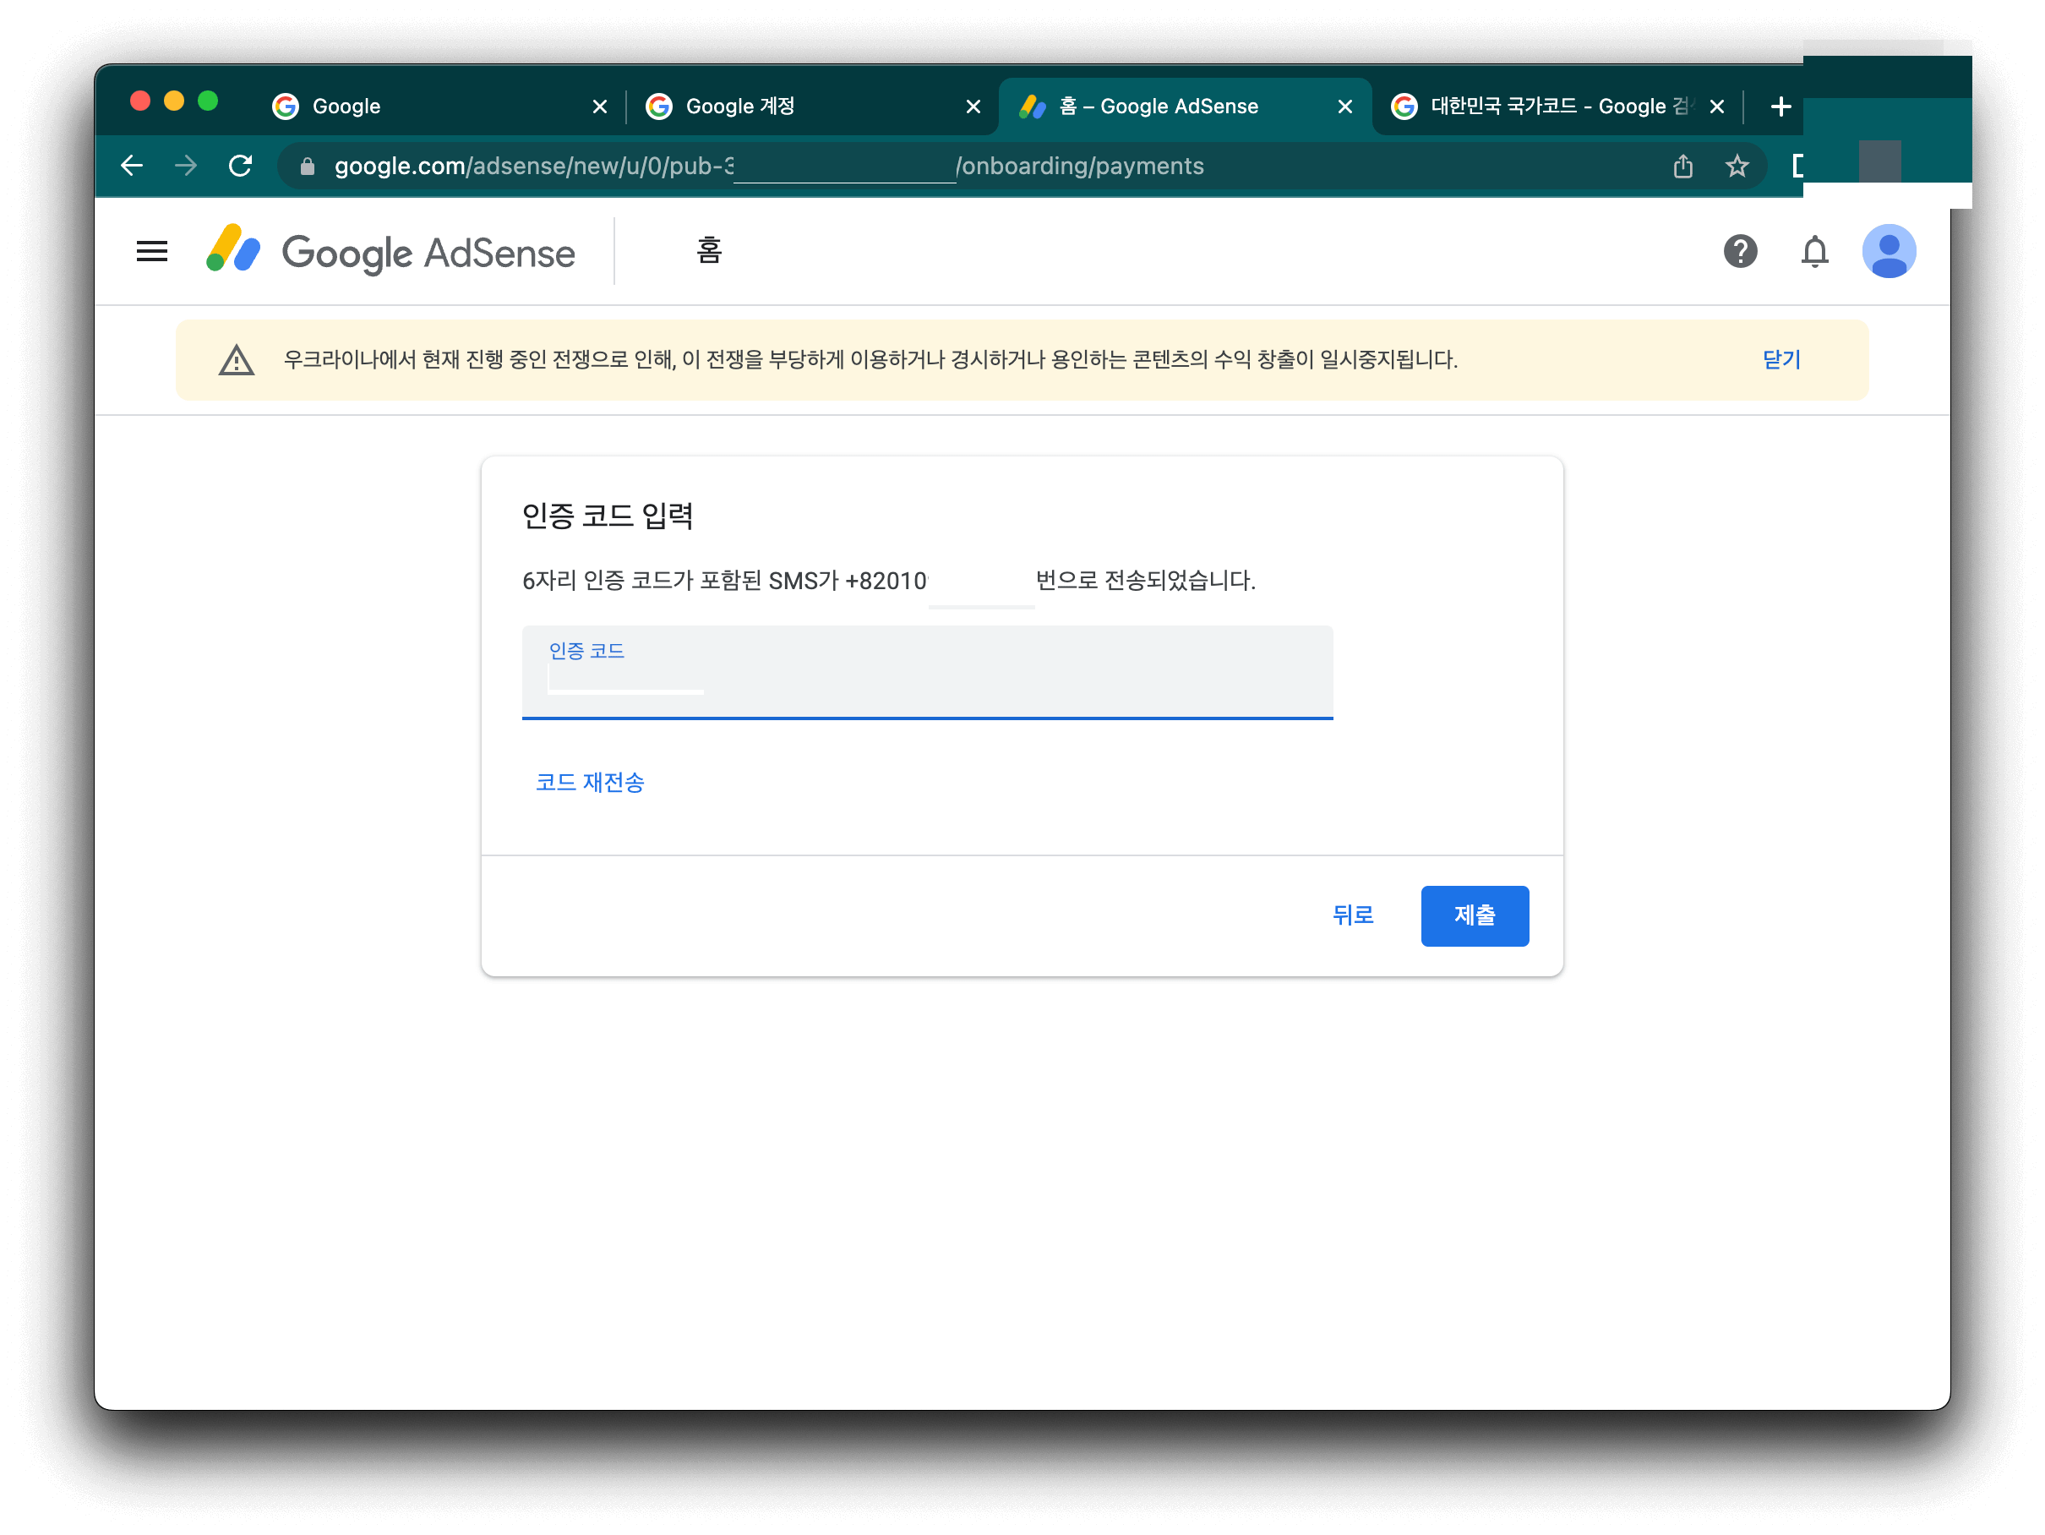
Task: Open the account profile avatar
Action: pyautogui.click(x=1889, y=252)
